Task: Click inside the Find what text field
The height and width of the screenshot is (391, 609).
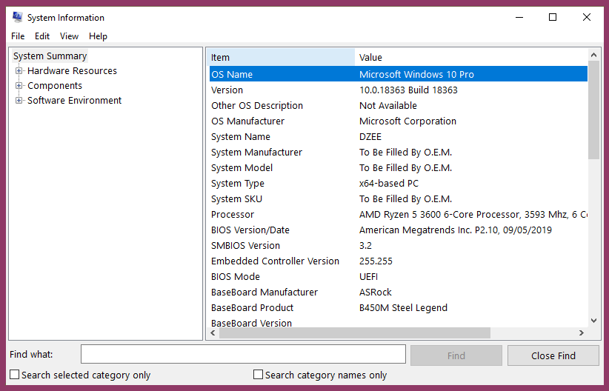Action: [x=243, y=354]
